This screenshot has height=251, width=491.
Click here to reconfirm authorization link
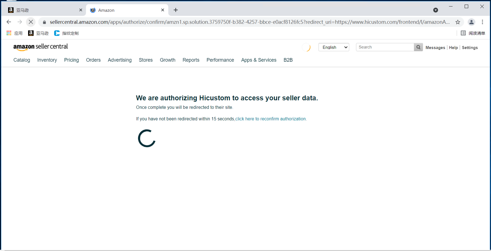tap(271, 119)
